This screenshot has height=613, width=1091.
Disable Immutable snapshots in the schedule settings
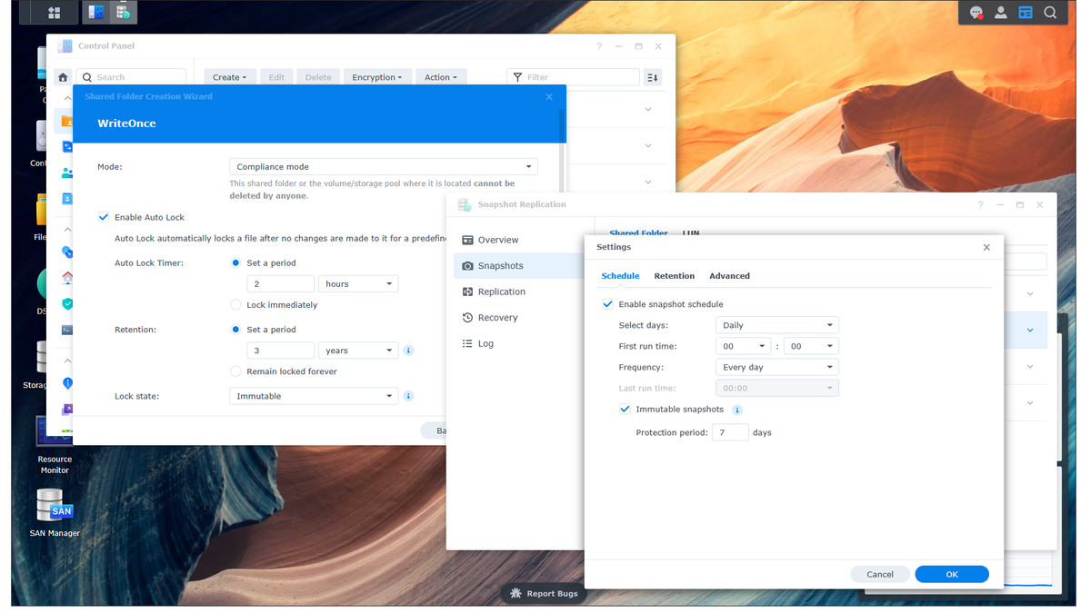tap(625, 409)
